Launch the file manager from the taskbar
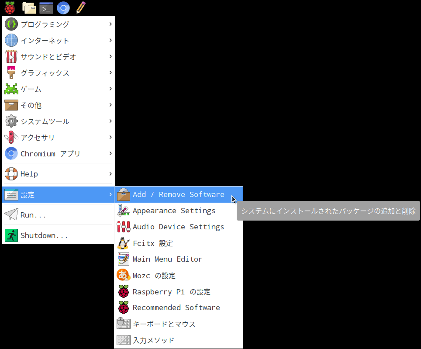421x349 pixels. coord(29,8)
